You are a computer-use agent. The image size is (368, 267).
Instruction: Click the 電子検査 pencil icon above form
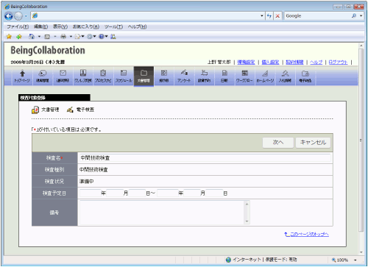(70, 110)
